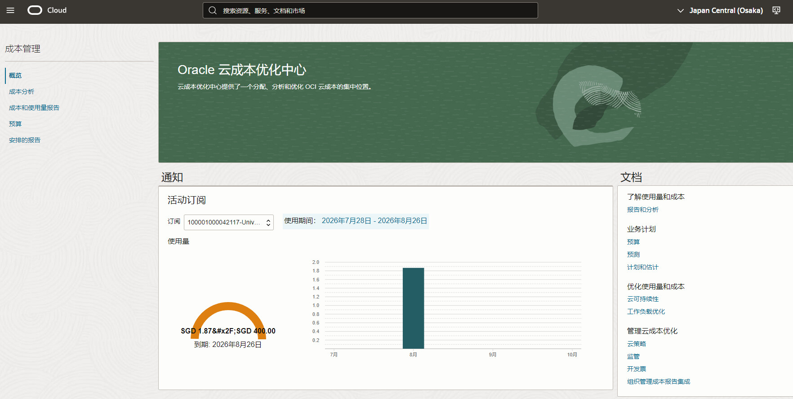793x399 pixels.
Task: Open the 预测 documentation link
Action: pos(633,254)
